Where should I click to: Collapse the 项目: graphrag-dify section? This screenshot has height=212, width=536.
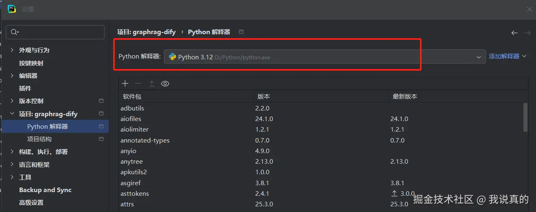(x=12, y=114)
